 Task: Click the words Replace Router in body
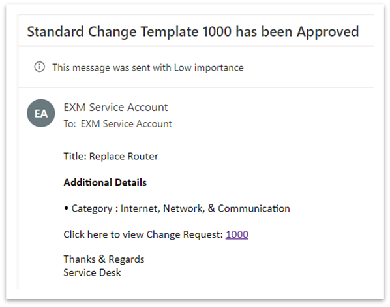[x=124, y=156]
